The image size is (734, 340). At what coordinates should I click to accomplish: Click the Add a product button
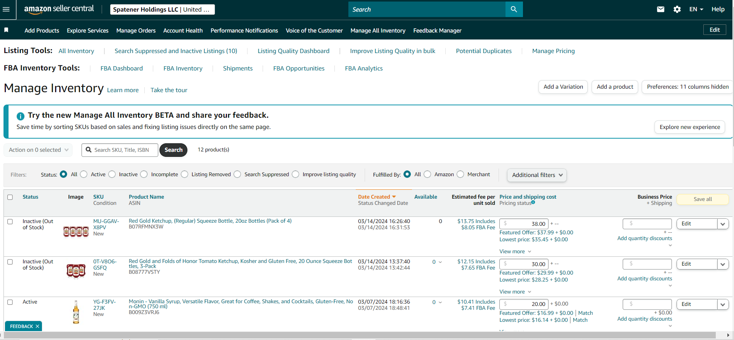[x=615, y=87]
